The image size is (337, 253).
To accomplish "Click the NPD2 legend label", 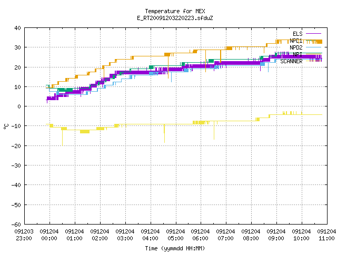I will click(x=296, y=47).
